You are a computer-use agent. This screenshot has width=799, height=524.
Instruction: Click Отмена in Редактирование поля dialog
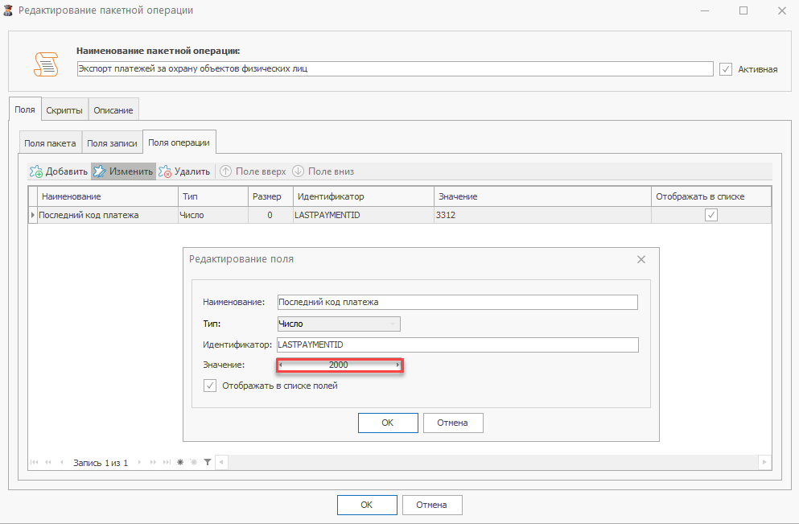[x=452, y=423]
